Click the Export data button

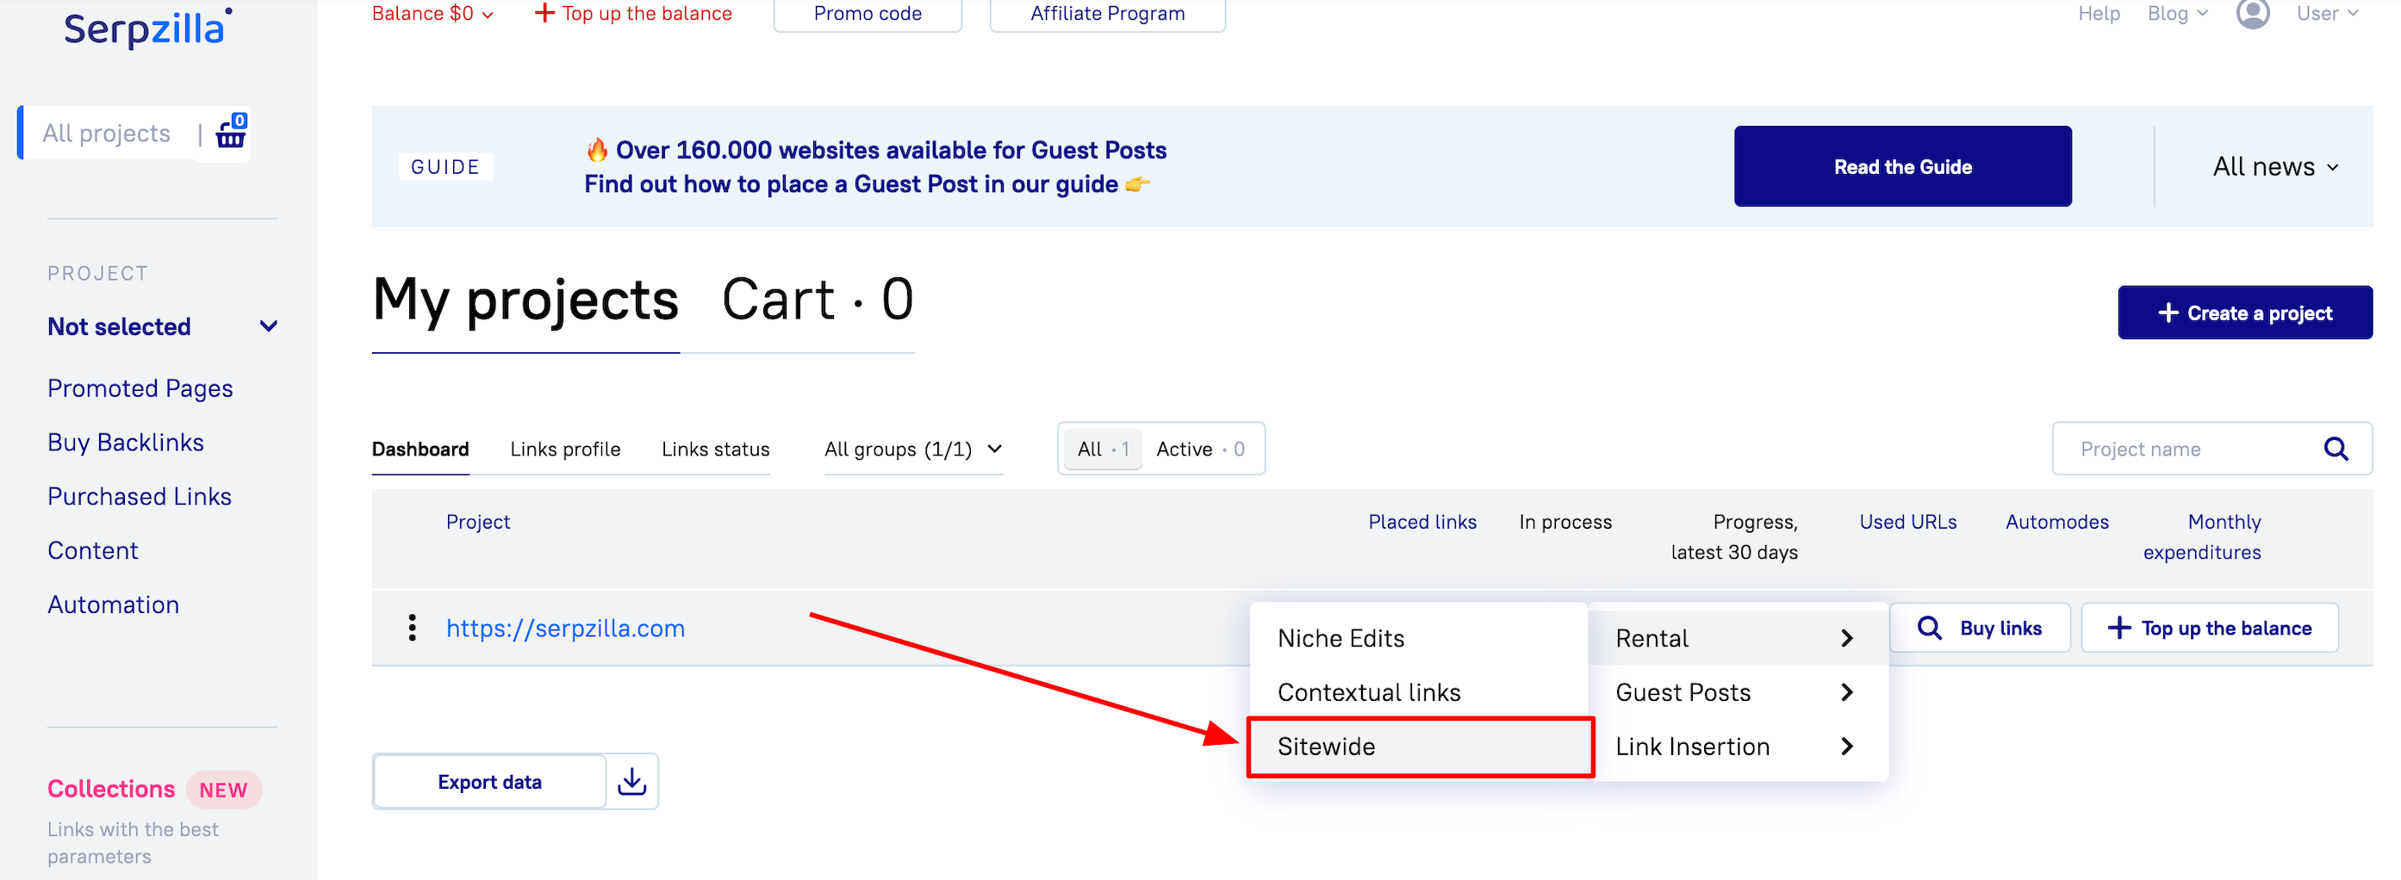[x=489, y=781]
